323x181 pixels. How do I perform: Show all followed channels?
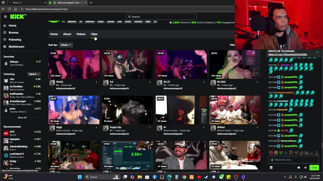pyautogui.click(x=22, y=118)
